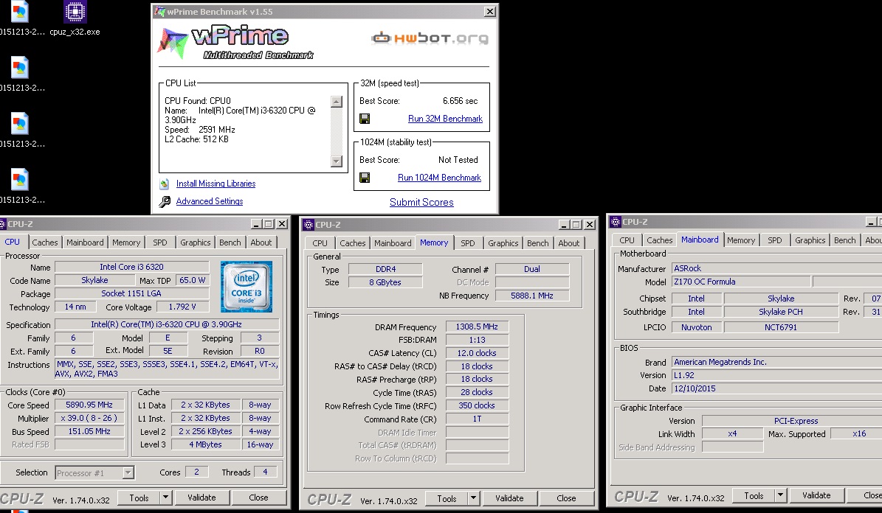Open the Tools dropdown arrow in the CPU-Z Memory window
The image size is (882, 513).
pos(473,498)
